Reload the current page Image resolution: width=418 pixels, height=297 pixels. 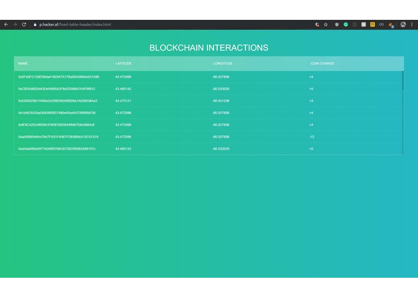(24, 25)
